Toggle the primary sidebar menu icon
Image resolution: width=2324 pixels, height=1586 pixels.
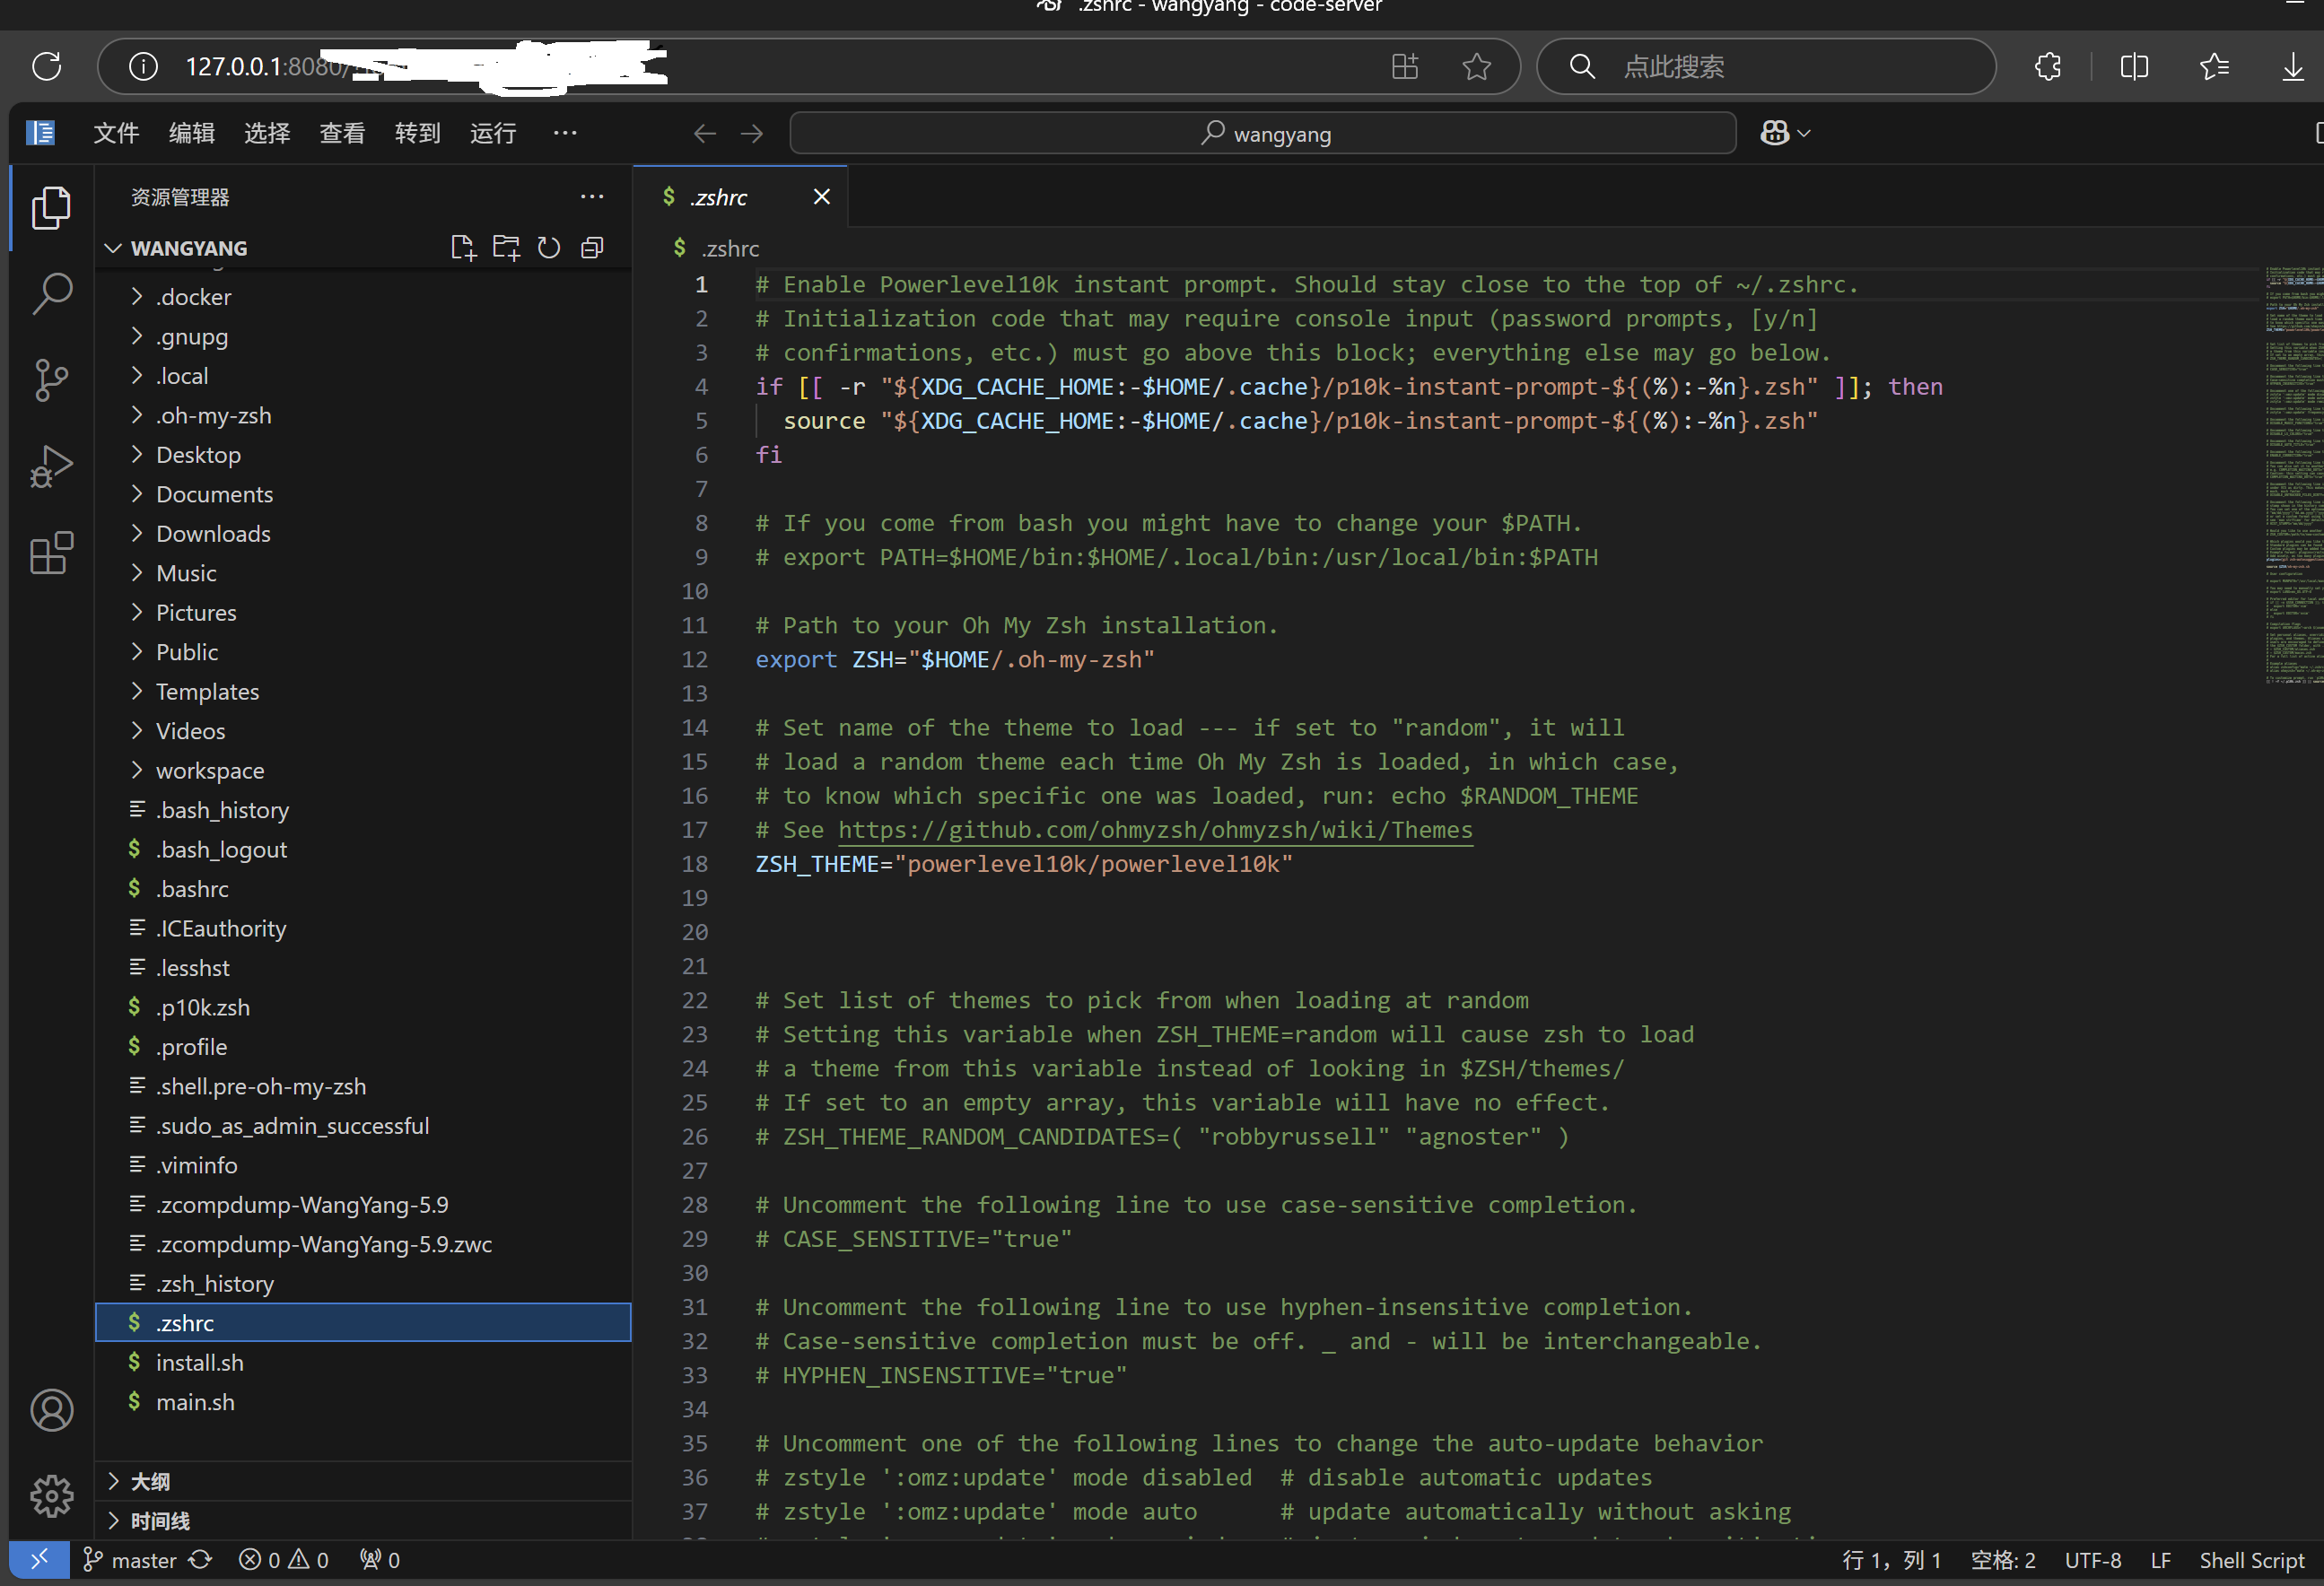click(x=40, y=132)
